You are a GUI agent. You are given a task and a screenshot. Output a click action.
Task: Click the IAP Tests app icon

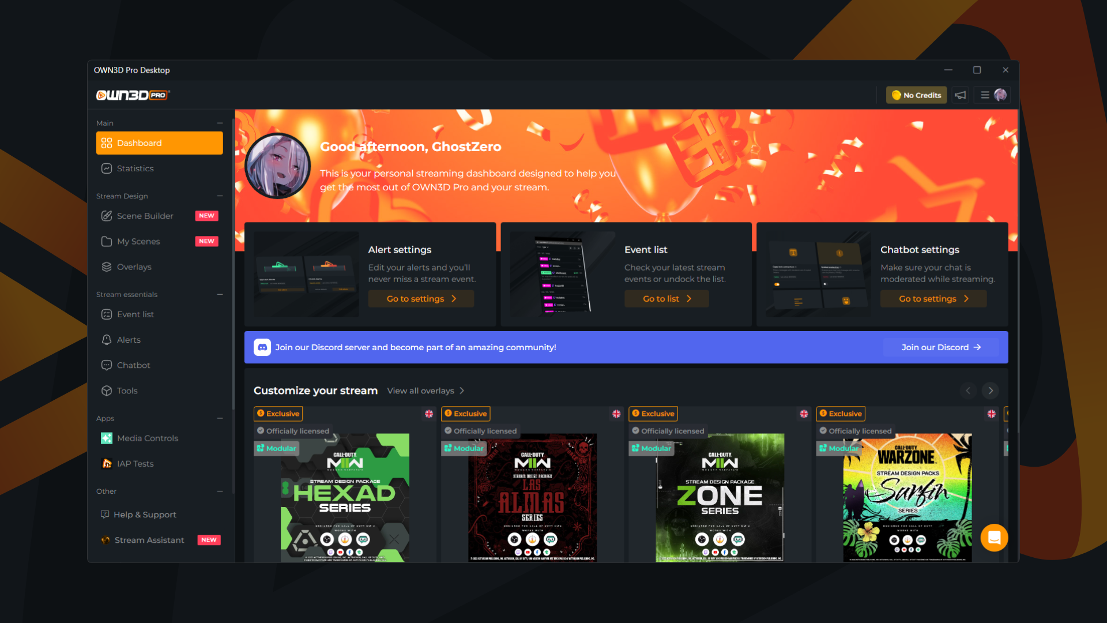click(x=107, y=464)
